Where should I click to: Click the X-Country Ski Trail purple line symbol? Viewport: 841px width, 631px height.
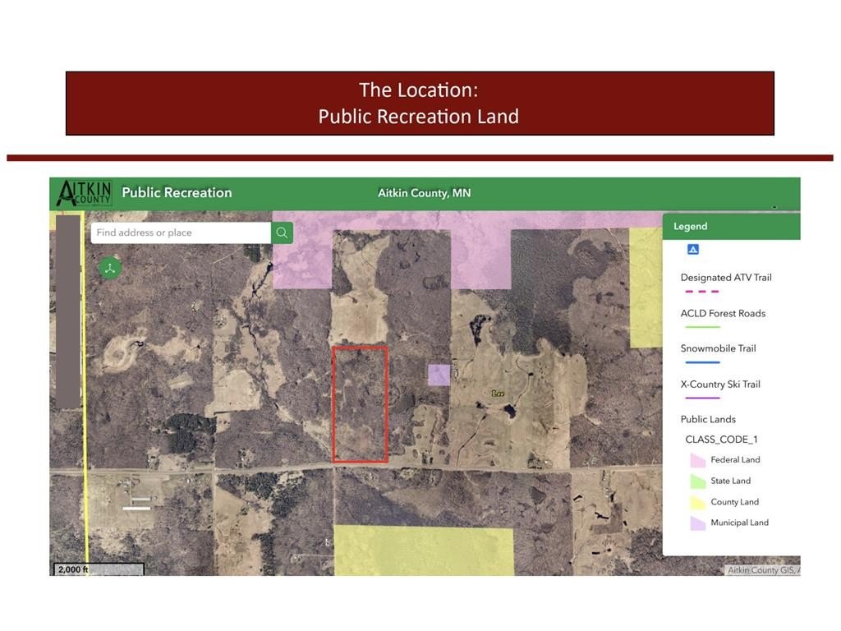pyautogui.click(x=701, y=398)
